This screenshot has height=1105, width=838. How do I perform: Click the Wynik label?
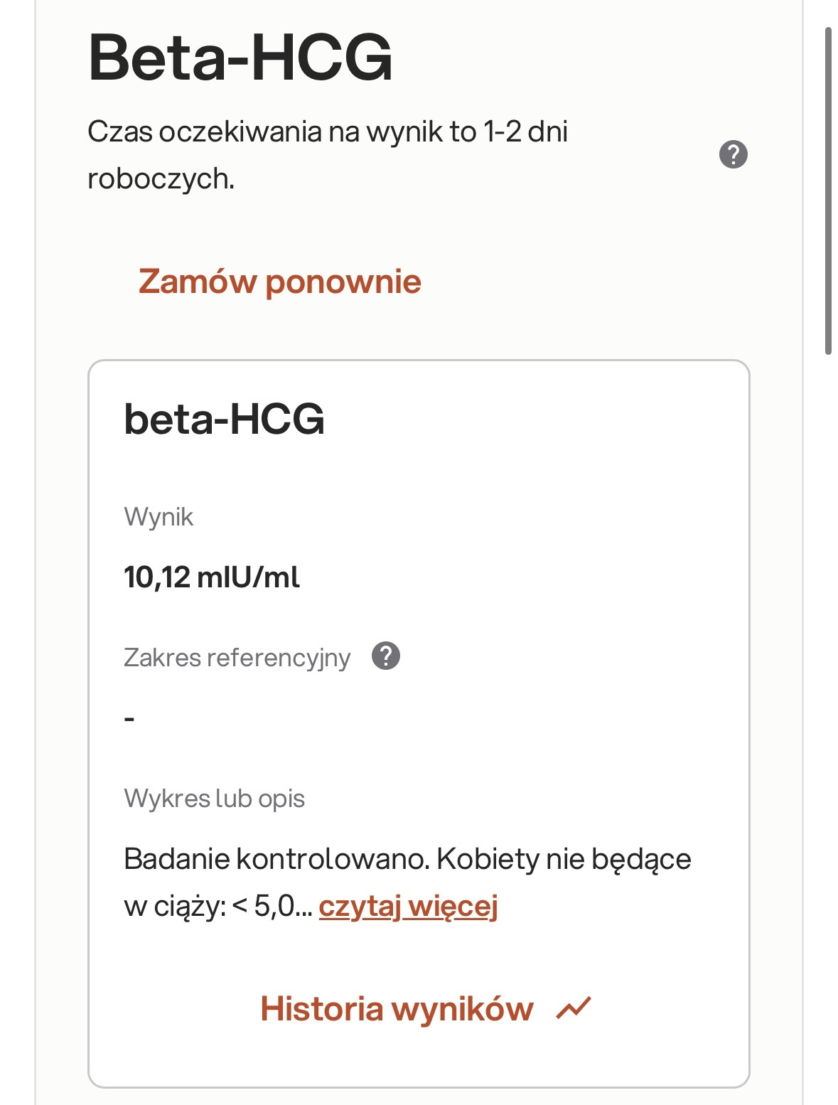tap(159, 517)
